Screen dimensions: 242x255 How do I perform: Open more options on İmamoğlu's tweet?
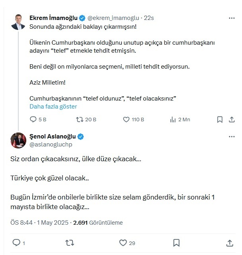click(231, 18)
